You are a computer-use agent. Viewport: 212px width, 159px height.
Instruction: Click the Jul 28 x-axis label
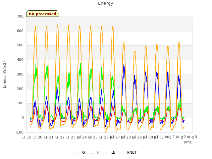pyautogui.click(x=126, y=137)
